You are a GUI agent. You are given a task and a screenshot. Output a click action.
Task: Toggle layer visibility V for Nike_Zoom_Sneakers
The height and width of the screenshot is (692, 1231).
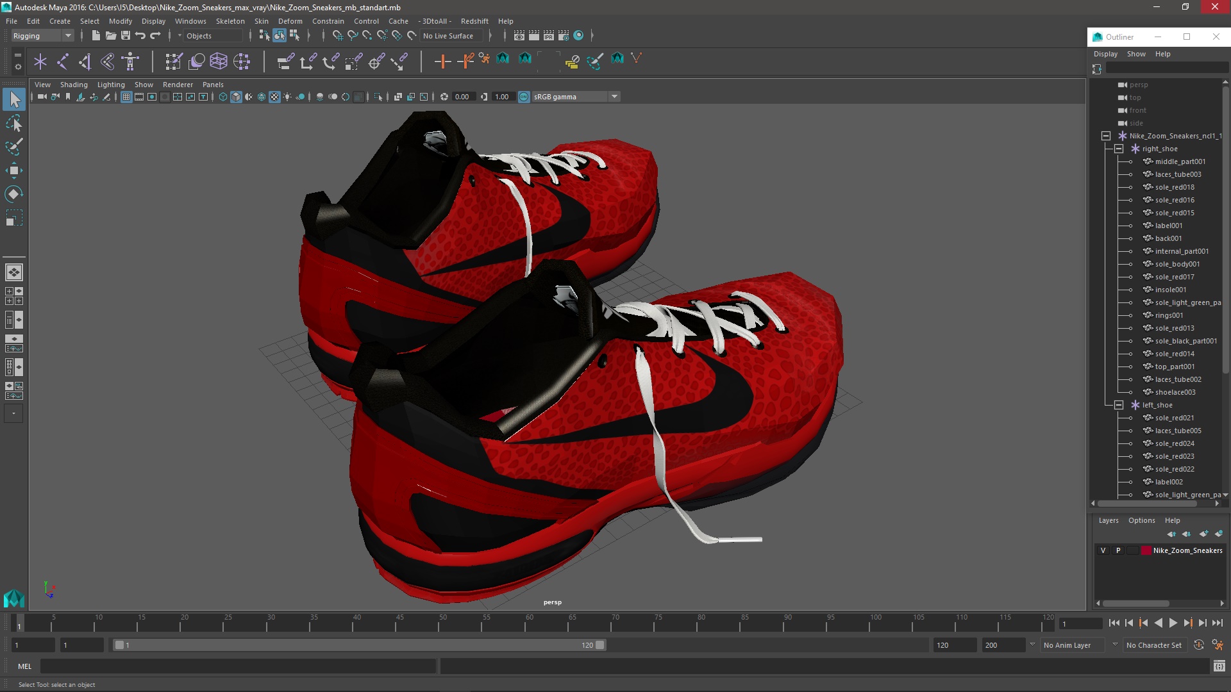[1103, 550]
